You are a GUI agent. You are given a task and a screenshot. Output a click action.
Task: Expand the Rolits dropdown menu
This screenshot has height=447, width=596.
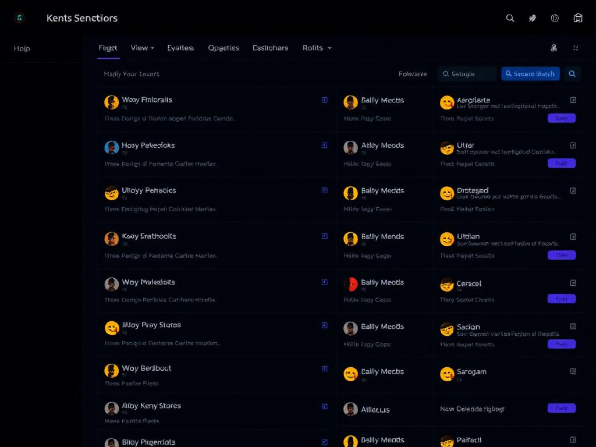coord(317,48)
